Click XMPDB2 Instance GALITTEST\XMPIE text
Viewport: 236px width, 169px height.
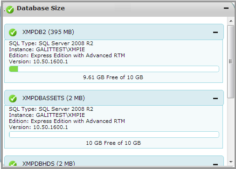click(47, 49)
